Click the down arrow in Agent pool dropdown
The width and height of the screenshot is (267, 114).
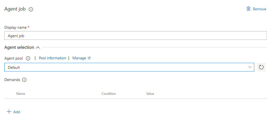(250, 67)
